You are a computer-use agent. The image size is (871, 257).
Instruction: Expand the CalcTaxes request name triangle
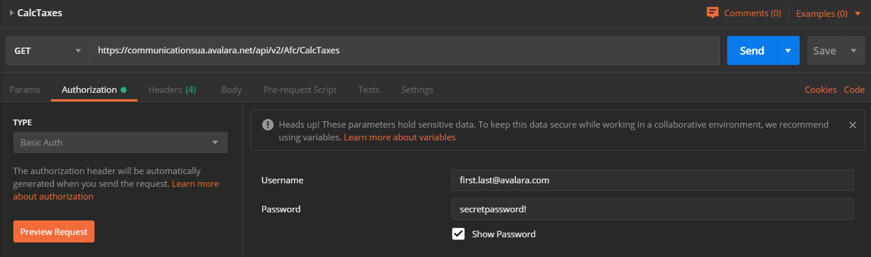point(12,13)
